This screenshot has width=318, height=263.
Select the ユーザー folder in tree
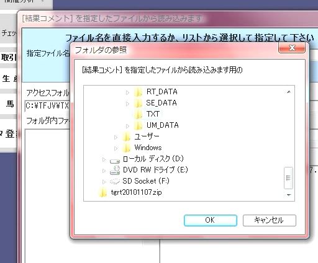(x=147, y=136)
